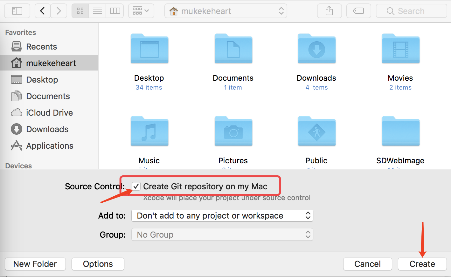Select Recents in the Favorites sidebar
The image size is (451, 277).
41,47
